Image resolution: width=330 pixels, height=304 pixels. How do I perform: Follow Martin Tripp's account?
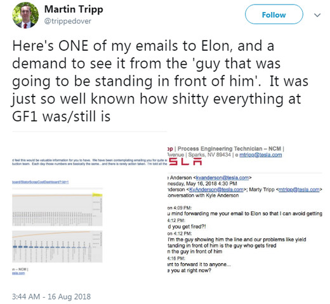point(274,15)
